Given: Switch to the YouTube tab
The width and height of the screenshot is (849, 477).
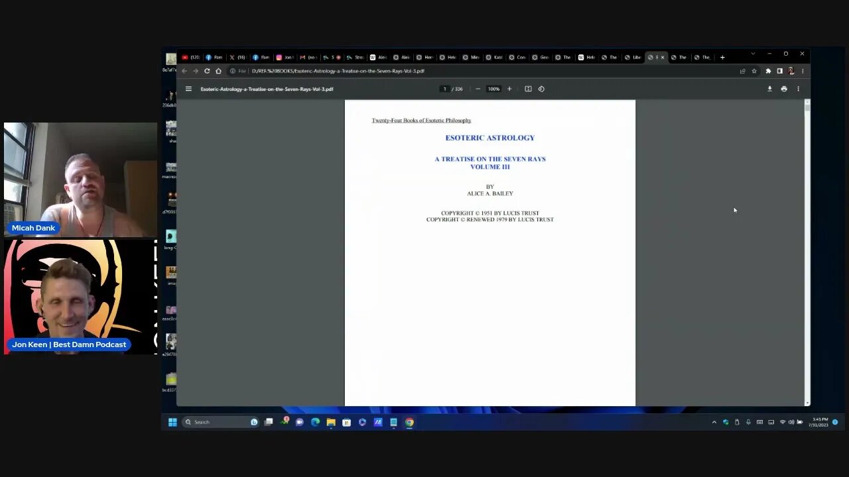Looking at the screenshot, I should (190, 57).
